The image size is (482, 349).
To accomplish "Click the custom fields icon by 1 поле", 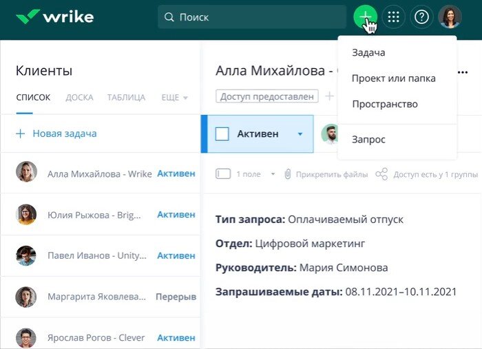I will [223, 174].
